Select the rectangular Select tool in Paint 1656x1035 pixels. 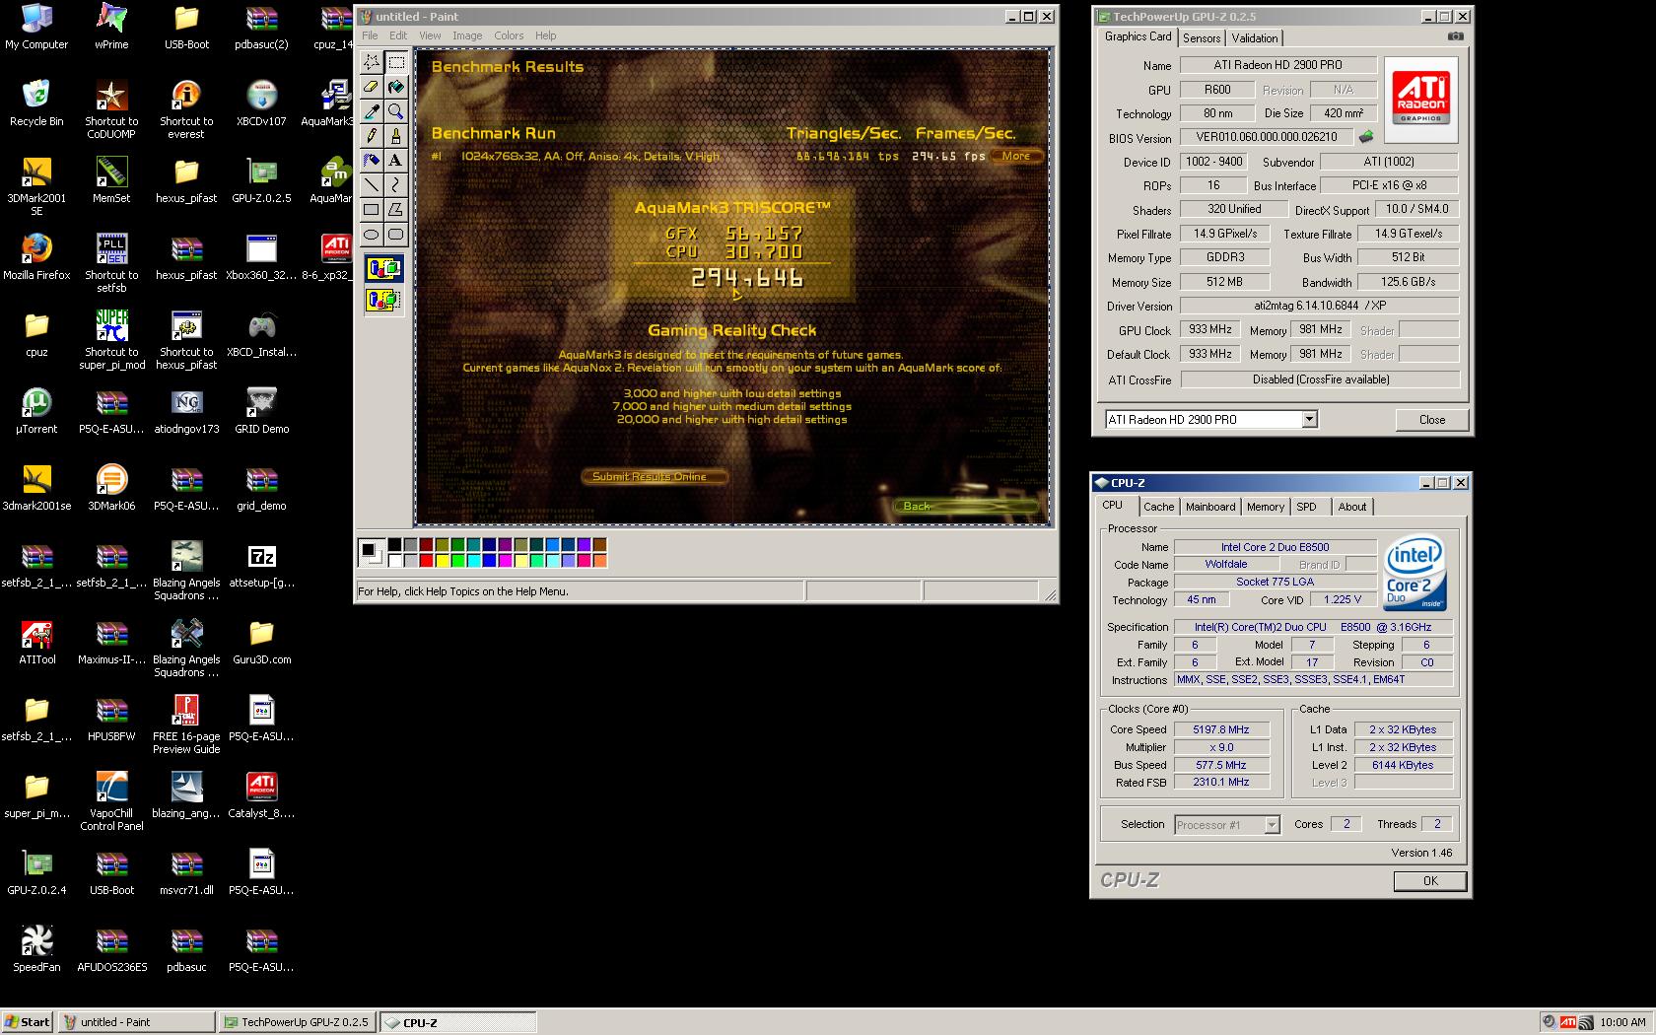(396, 62)
